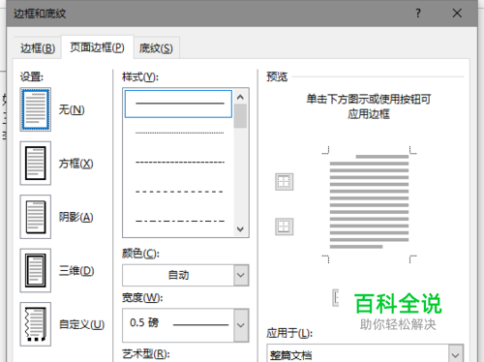Select the 无(N) no-border setting icon

click(x=36, y=109)
